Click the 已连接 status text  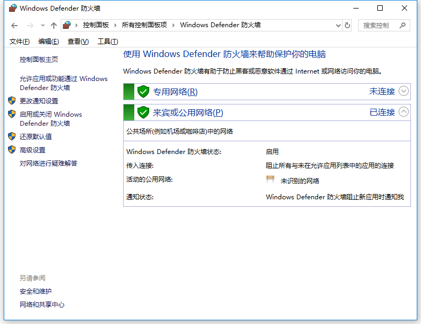point(382,112)
